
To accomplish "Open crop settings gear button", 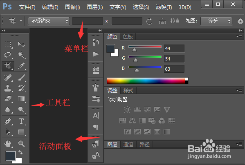I will 241,21.
